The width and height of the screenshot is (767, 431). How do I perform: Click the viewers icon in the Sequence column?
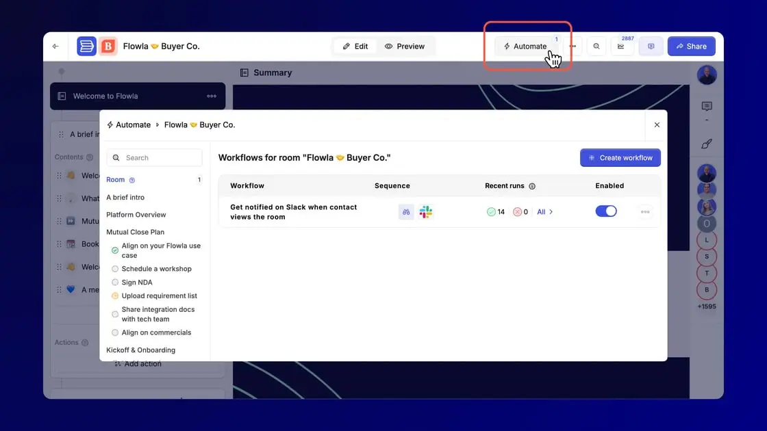pos(405,211)
